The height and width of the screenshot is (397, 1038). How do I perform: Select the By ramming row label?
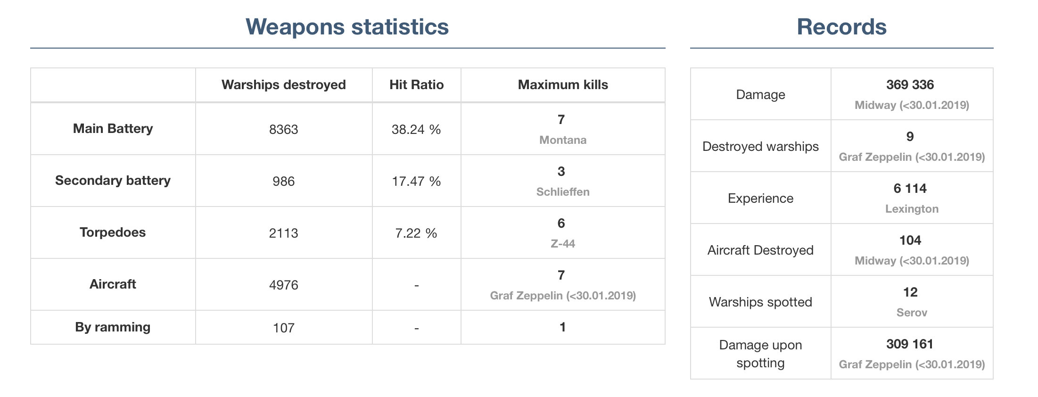point(113,327)
